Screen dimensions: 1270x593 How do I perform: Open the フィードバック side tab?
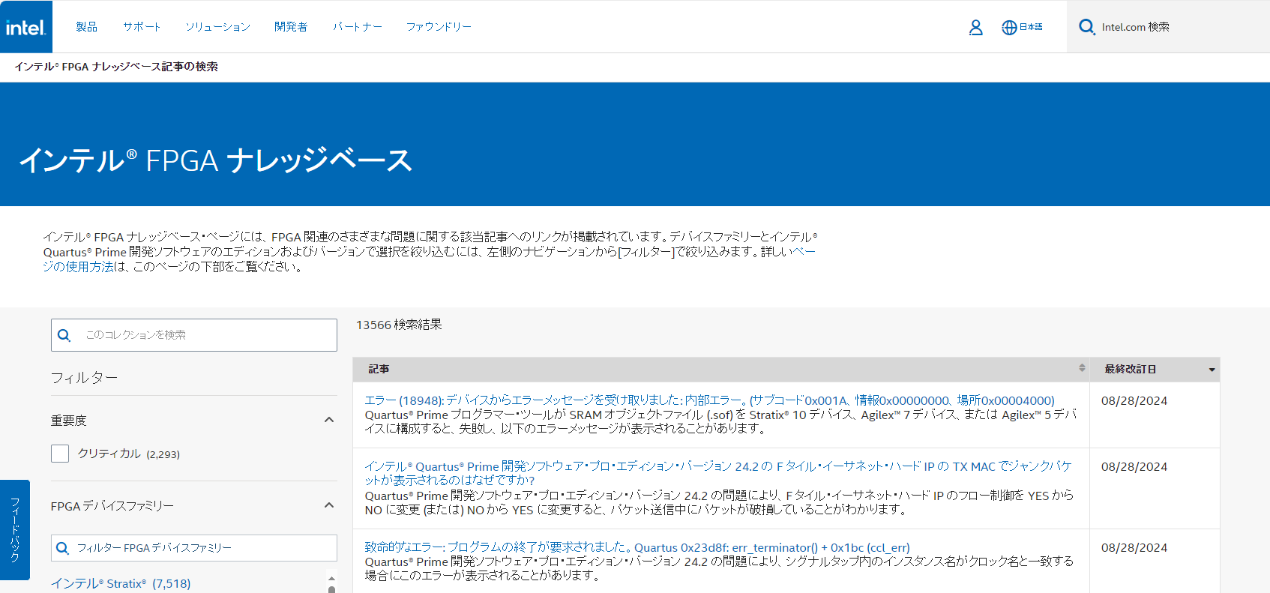tap(15, 530)
